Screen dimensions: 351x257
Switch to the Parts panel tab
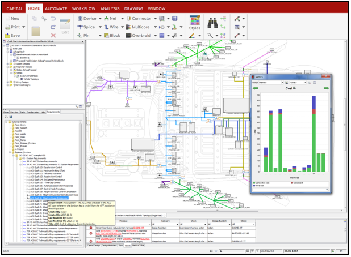[x=22, y=112]
